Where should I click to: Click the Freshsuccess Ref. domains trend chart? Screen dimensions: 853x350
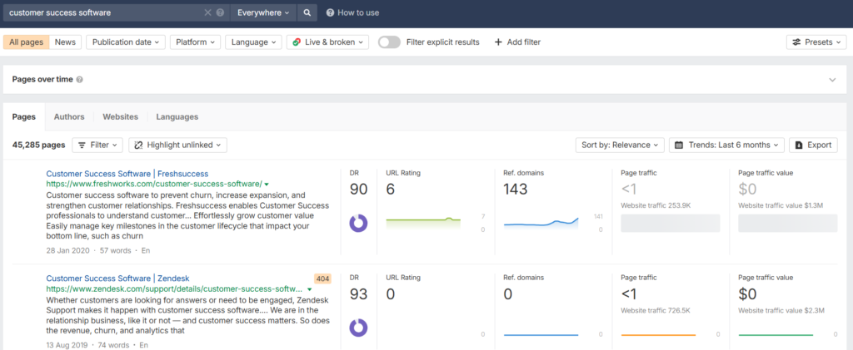(x=541, y=223)
